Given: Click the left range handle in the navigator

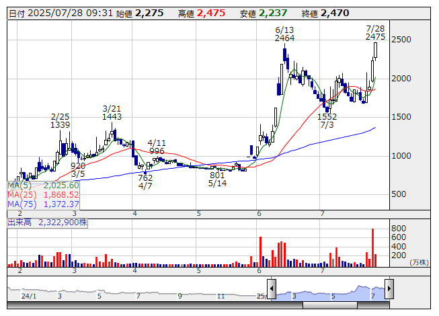Looking at the screenshot, I should [x=272, y=286].
